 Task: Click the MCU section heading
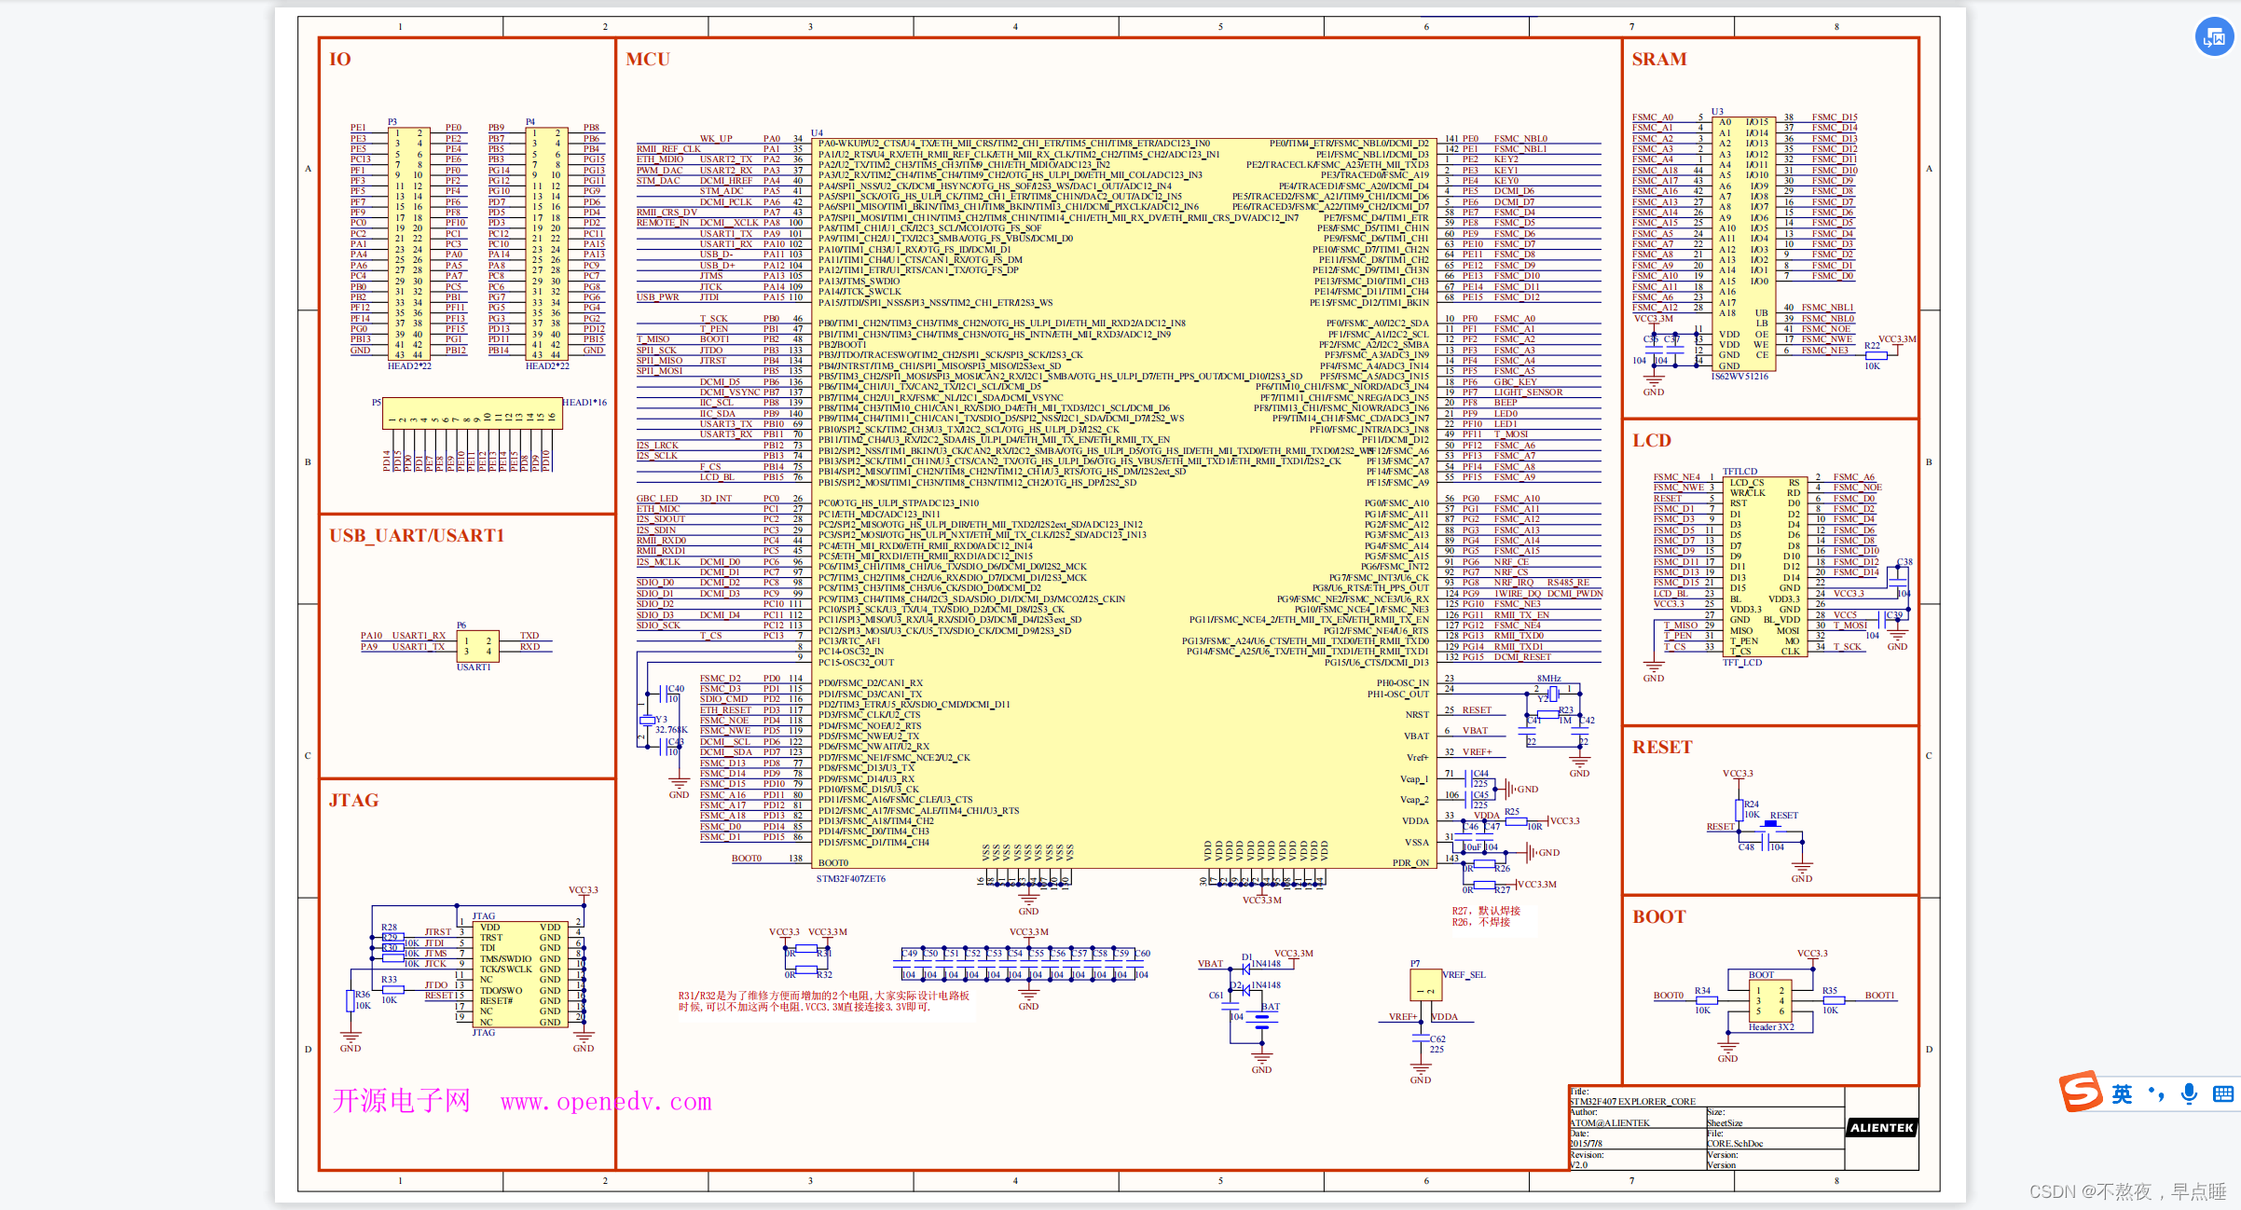click(648, 59)
